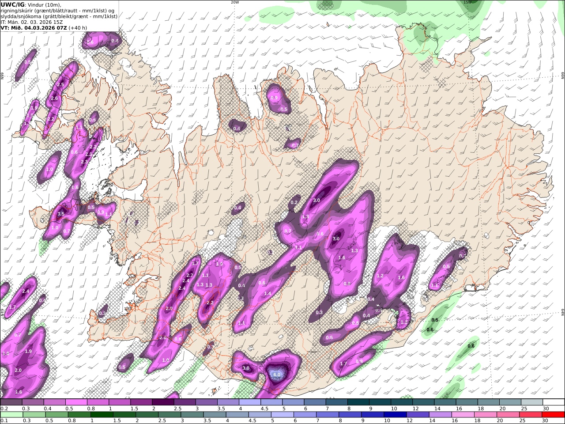Click the 30 label on the upper color scale

point(546,409)
